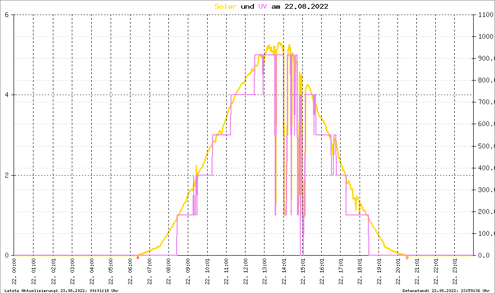Screen dimensions: 495x294
Task: Click the time label '22. 22:01'
Action: tap(436, 272)
